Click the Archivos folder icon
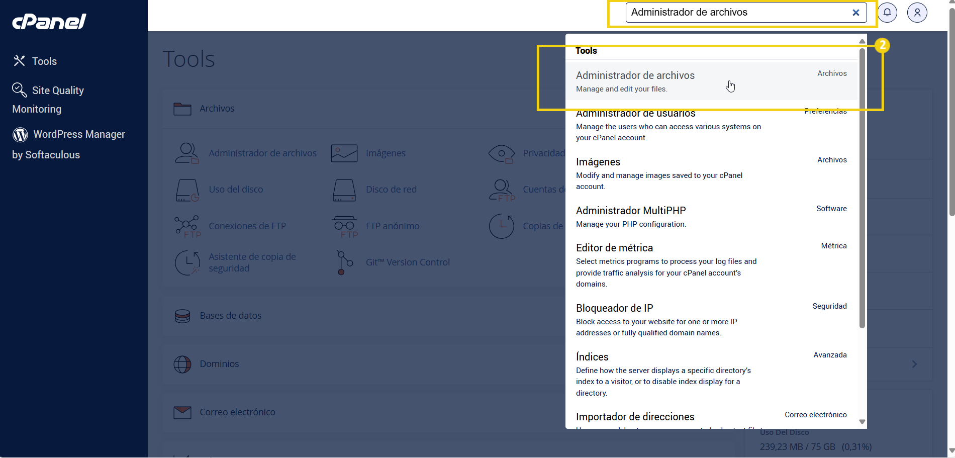This screenshot has width=955, height=458. pyautogui.click(x=182, y=109)
